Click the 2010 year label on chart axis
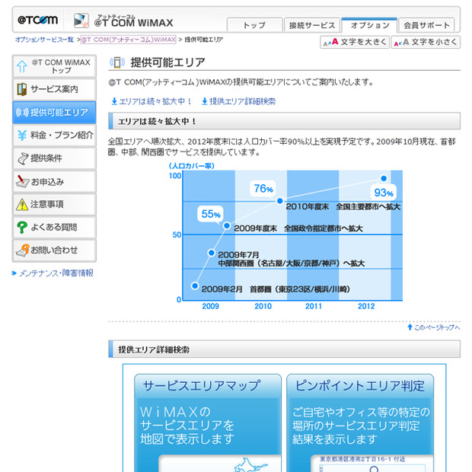The image size is (472, 472). coord(263,306)
